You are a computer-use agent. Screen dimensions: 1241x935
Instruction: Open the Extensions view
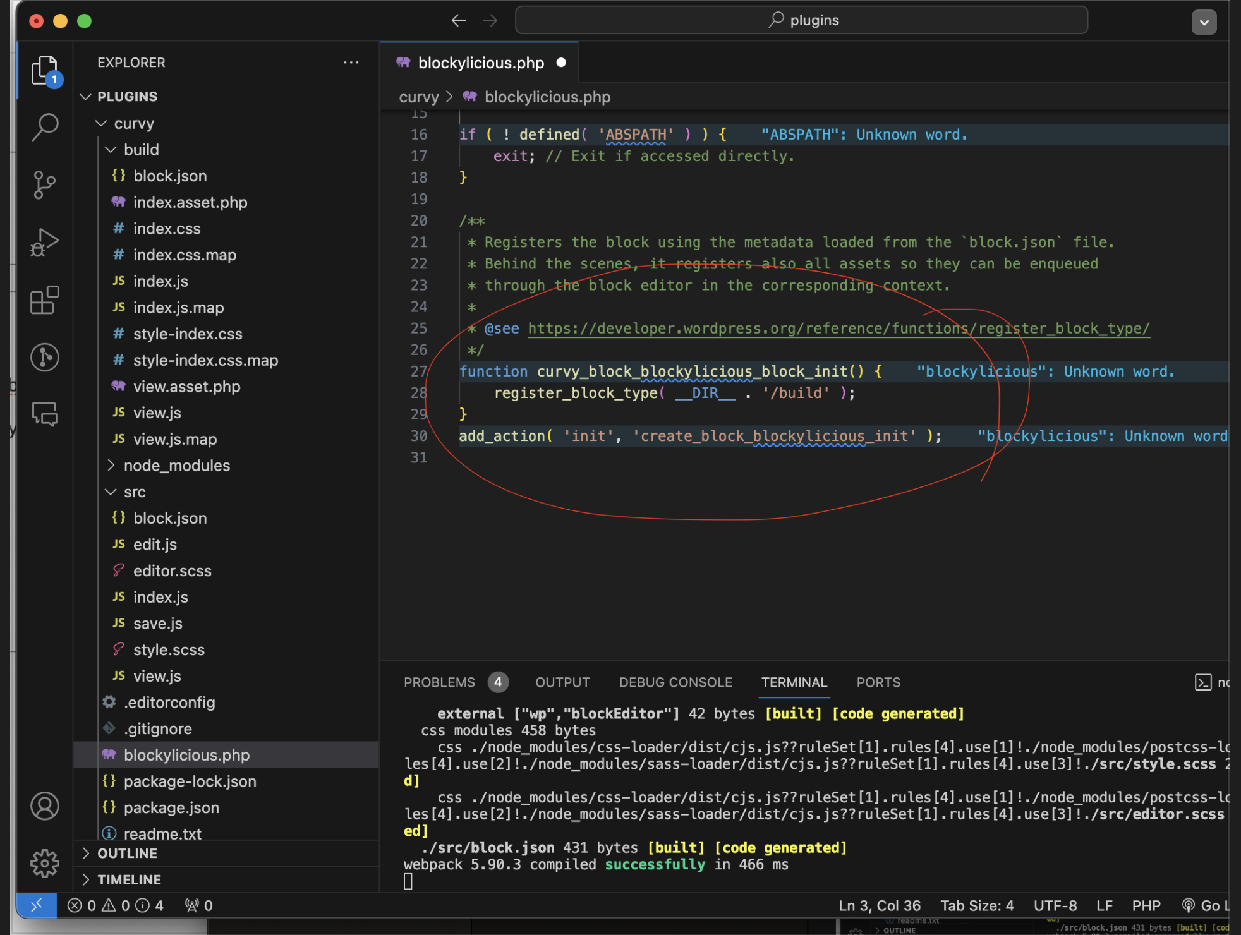[x=44, y=300]
